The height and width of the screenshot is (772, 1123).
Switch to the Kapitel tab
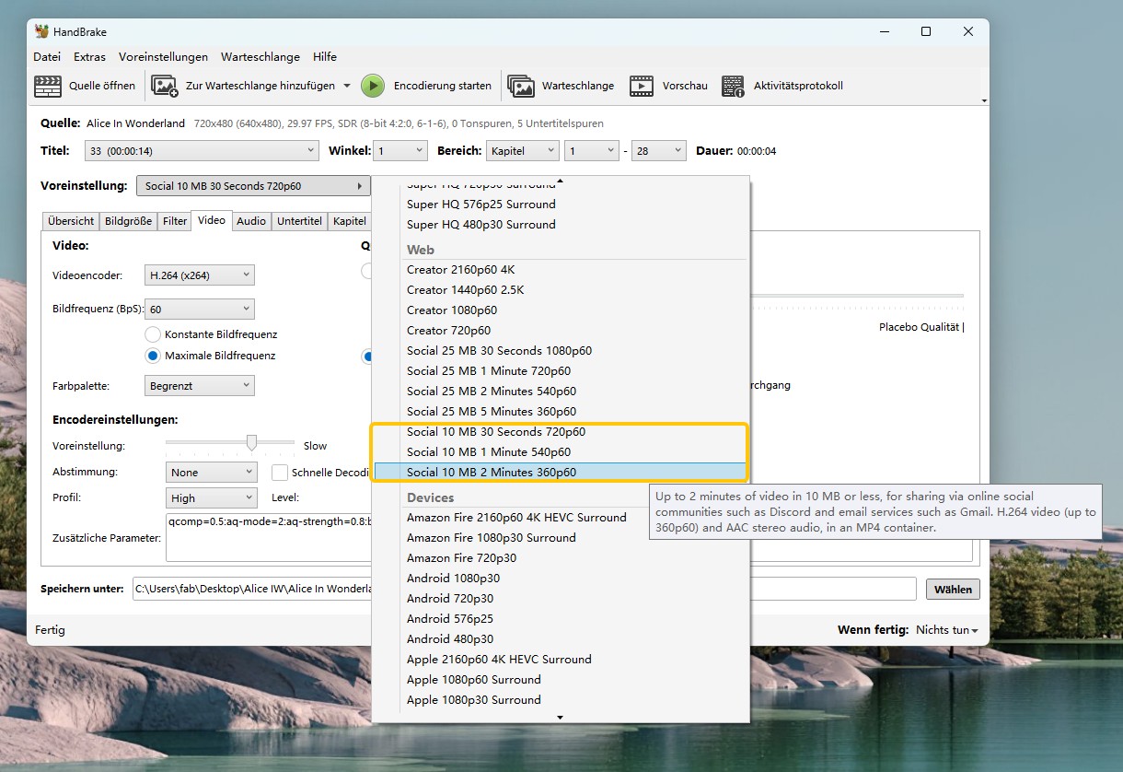click(350, 221)
